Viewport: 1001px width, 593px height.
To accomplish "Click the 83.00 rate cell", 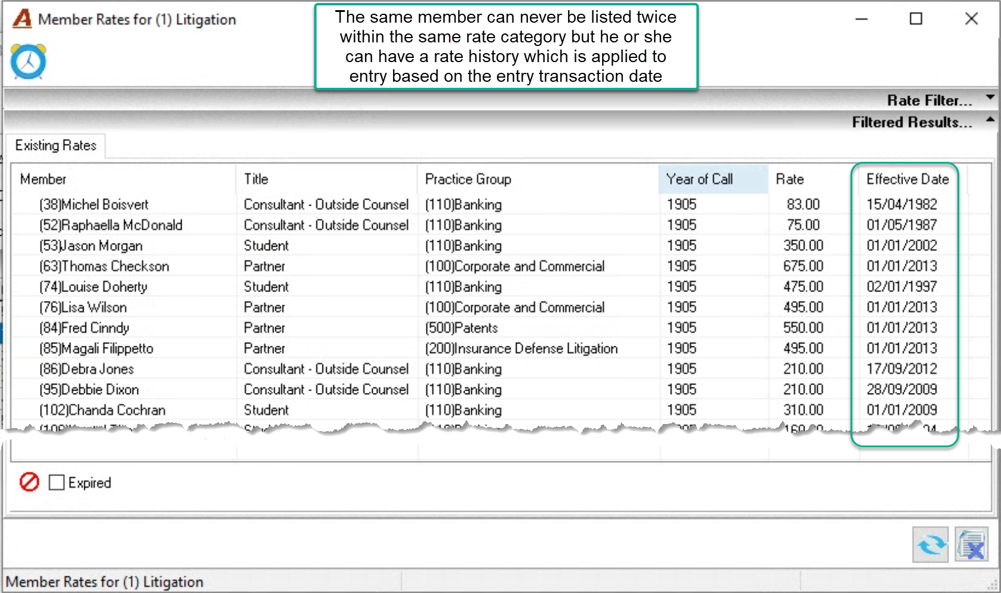I will (x=803, y=204).
